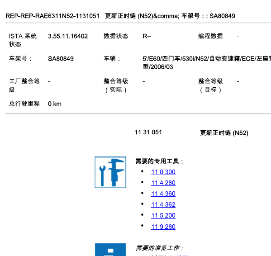Select the 需要的准备工作 heading
The height and width of the screenshot is (256, 271).
click(x=159, y=248)
